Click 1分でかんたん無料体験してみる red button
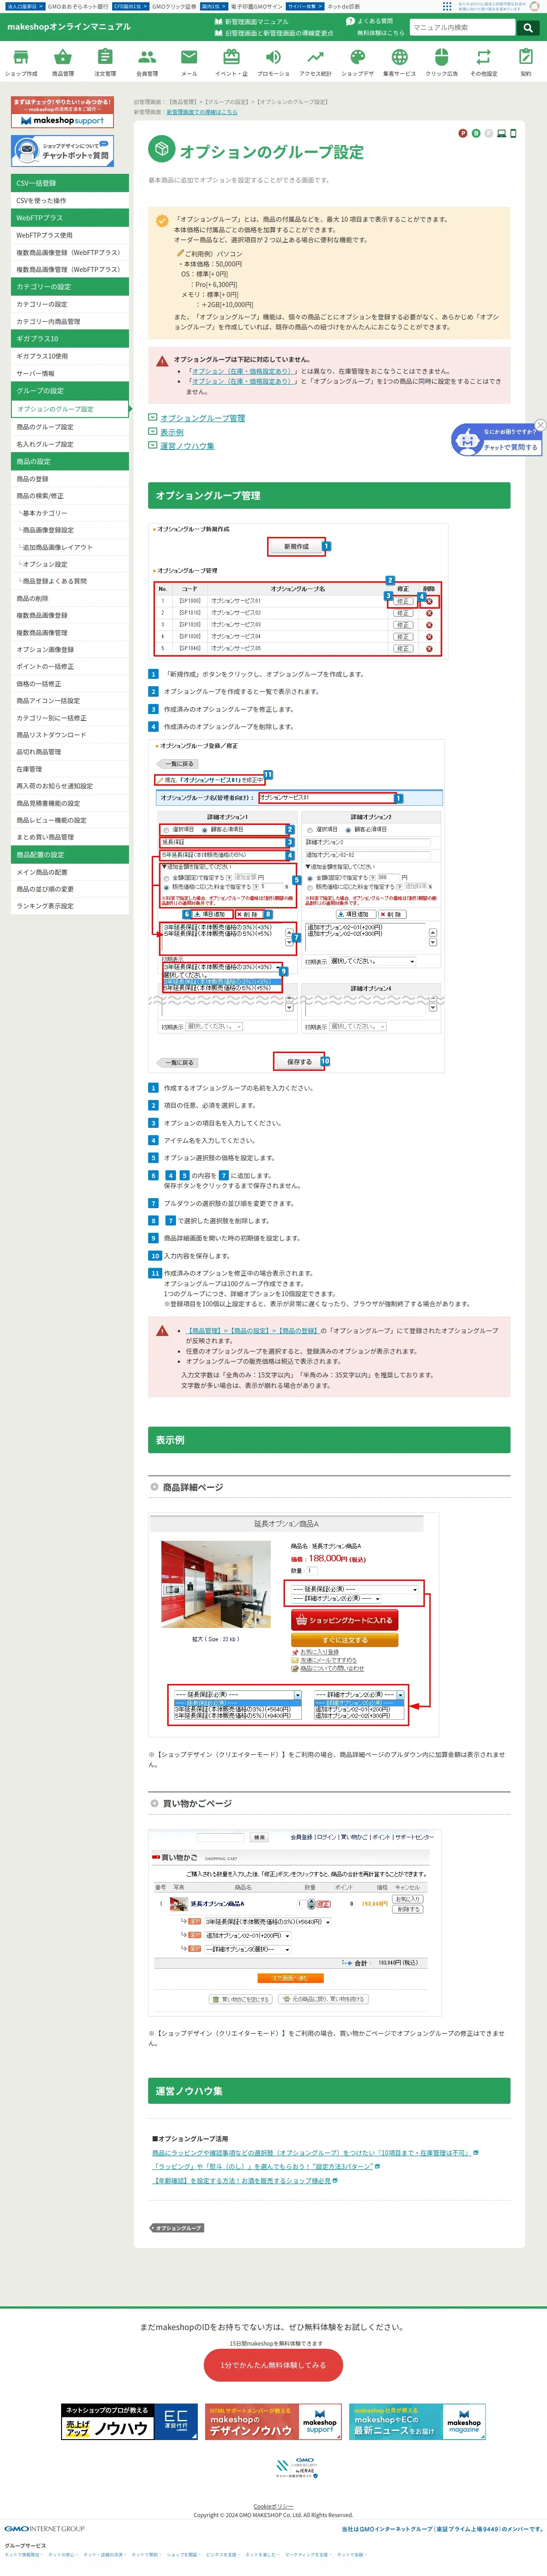 [x=273, y=2365]
